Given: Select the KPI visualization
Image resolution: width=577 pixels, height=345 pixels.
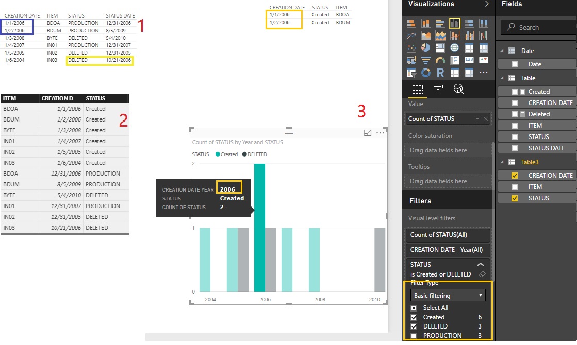Looking at the screenshot, I should [484, 60].
